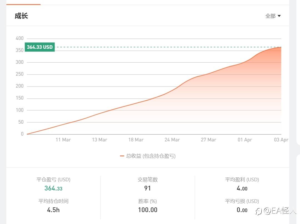Click the logo icon before @EA怪人
Image resolution: width=300 pixels, height=224 pixels.
pyautogui.click(x=259, y=212)
